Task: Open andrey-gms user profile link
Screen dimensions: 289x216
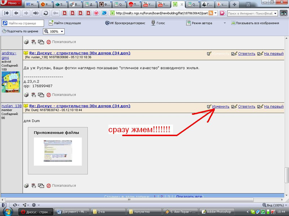Action: tap(9, 55)
